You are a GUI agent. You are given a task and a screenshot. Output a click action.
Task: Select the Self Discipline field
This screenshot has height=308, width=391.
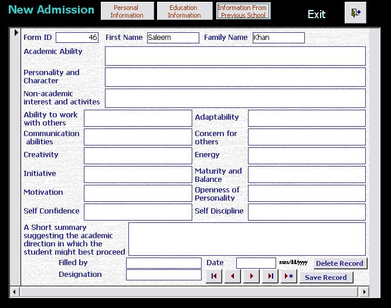click(x=307, y=212)
